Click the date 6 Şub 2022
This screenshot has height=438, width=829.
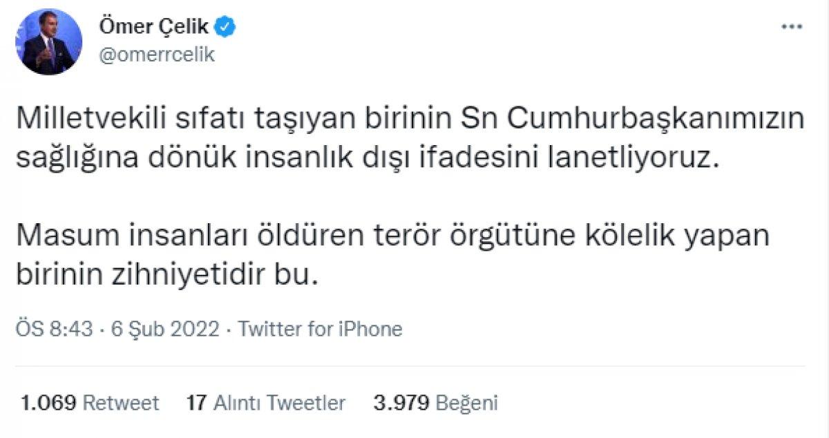pyautogui.click(x=162, y=330)
